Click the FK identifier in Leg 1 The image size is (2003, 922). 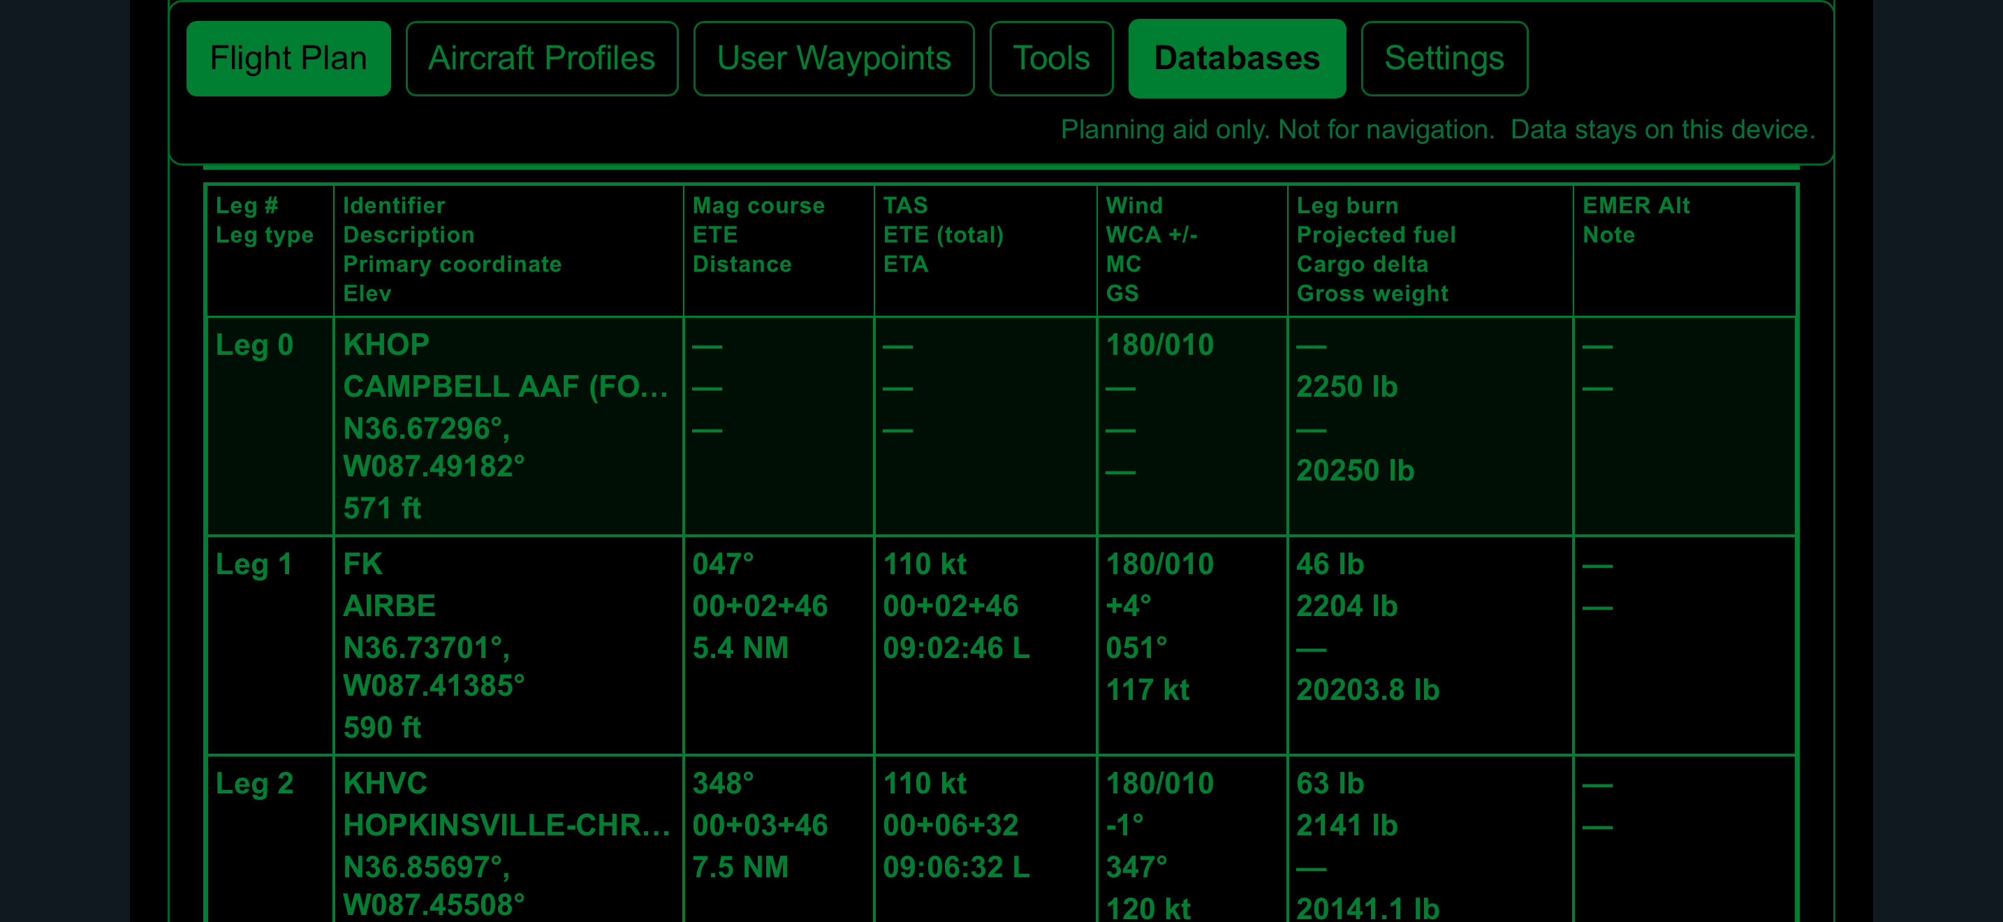(363, 564)
